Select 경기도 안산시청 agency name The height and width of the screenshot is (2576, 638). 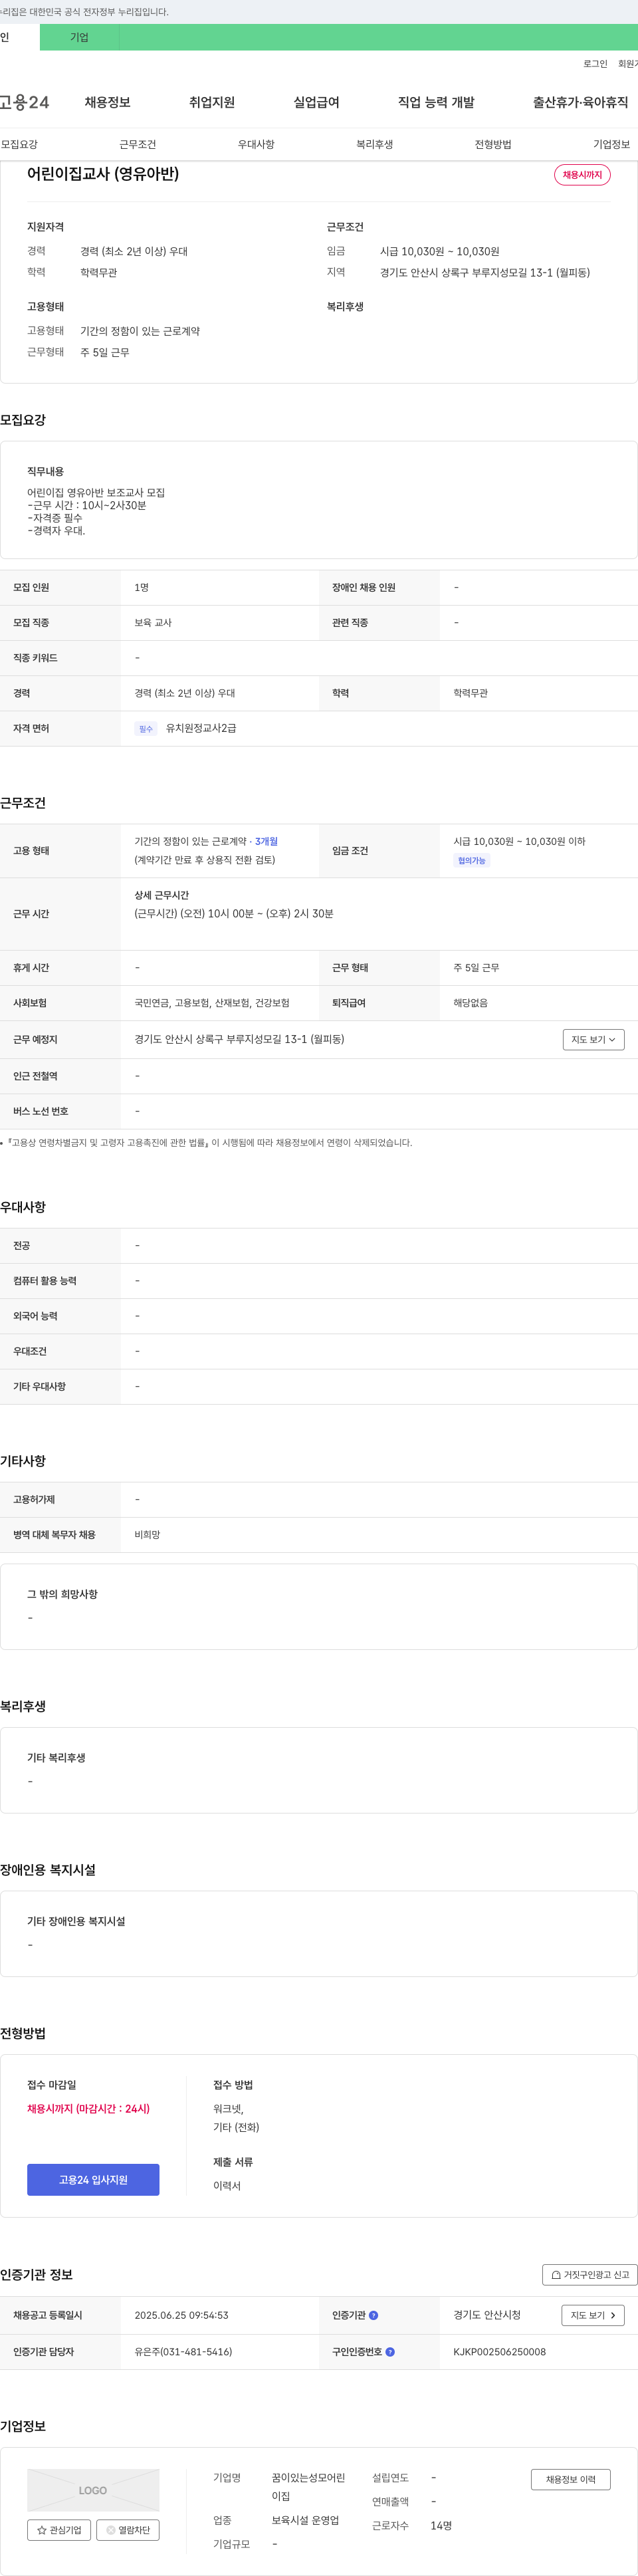pos(487,2315)
